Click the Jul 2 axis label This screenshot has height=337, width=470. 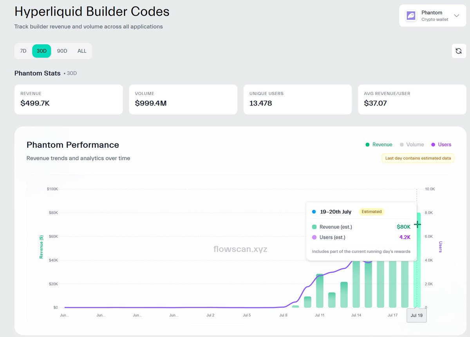tap(210, 315)
